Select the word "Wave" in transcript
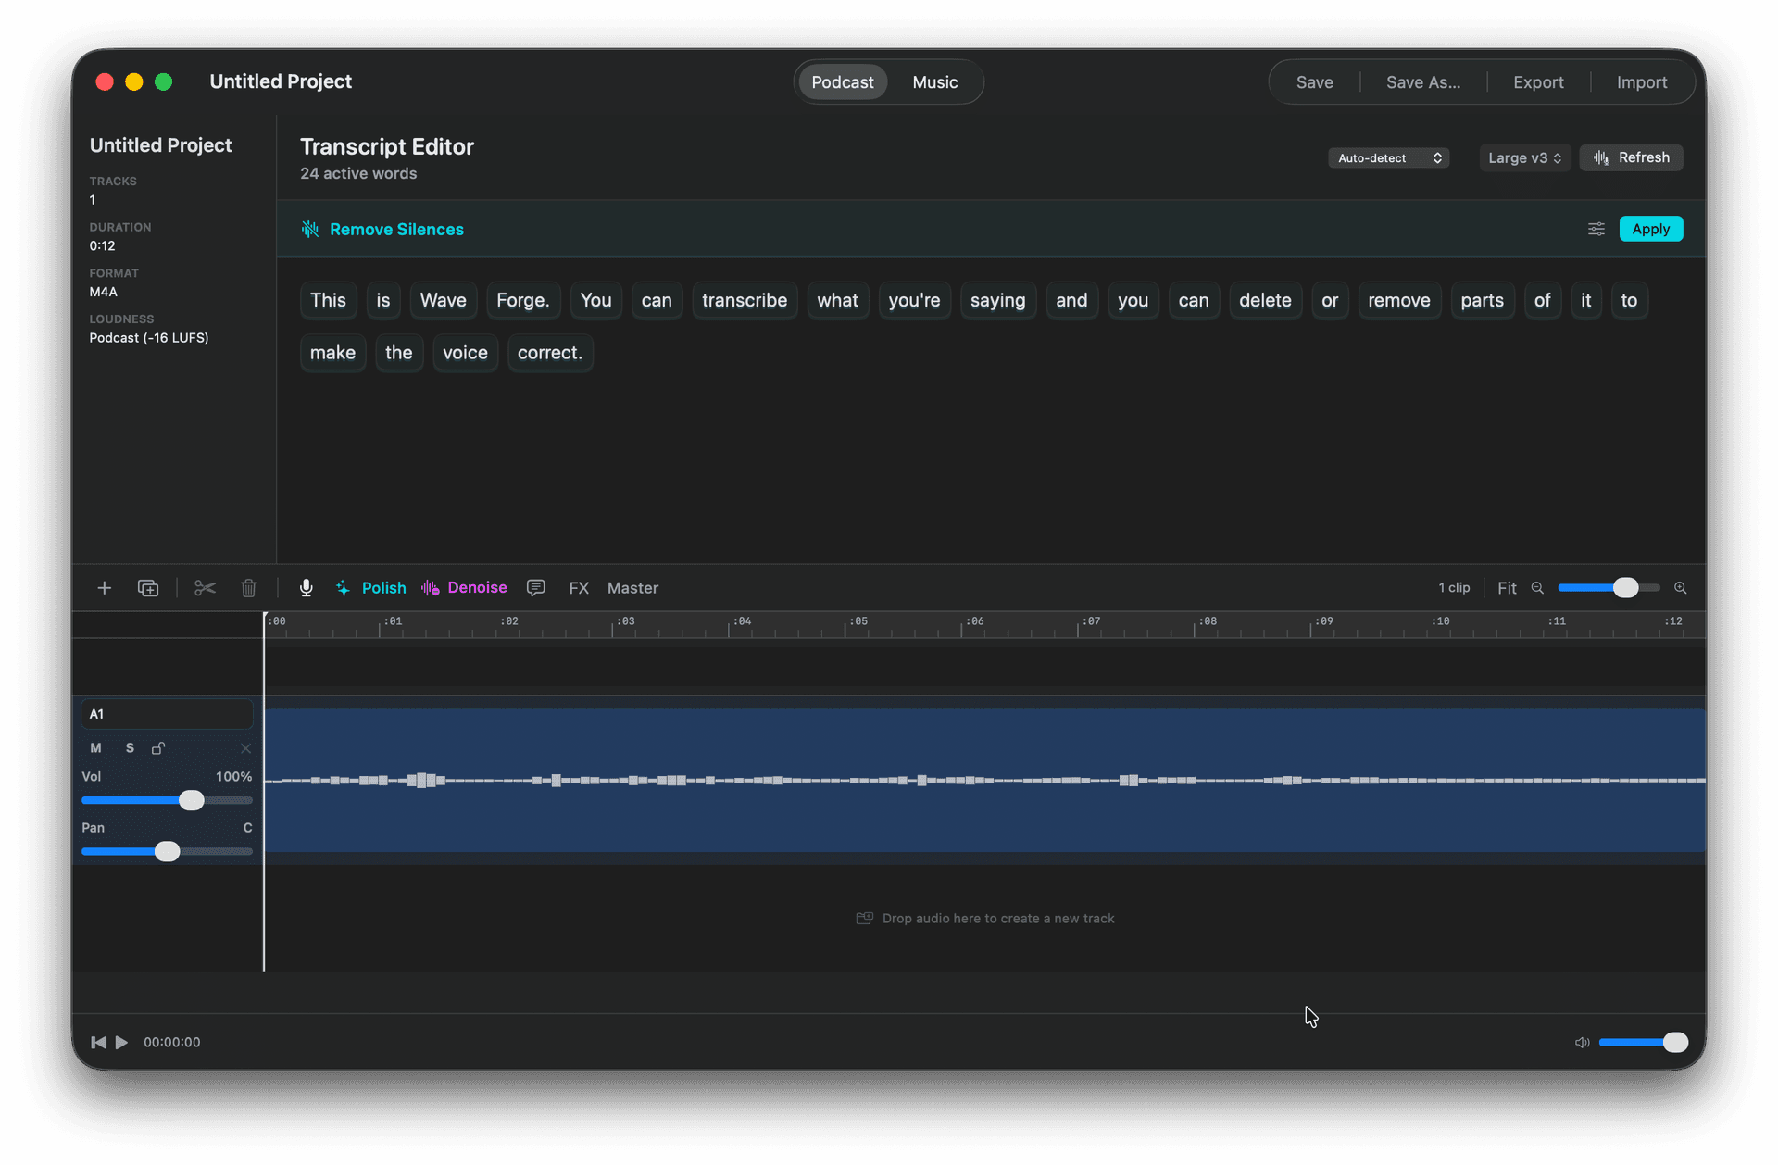The width and height of the screenshot is (1778, 1165). [443, 301]
